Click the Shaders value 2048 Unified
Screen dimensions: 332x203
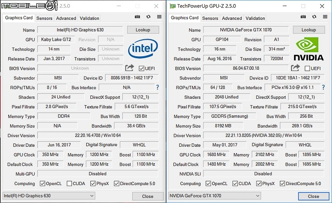[x=226, y=97]
